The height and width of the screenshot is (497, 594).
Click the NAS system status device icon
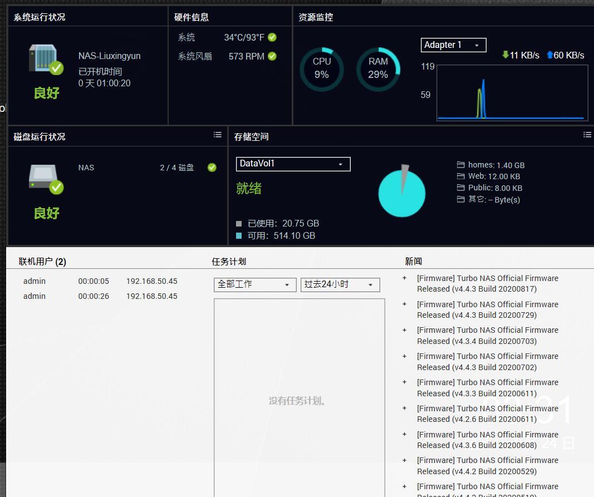pos(45,59)
